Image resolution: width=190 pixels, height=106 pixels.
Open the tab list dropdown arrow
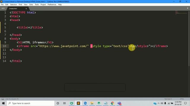pyautogui.click(x=188, y=8)
